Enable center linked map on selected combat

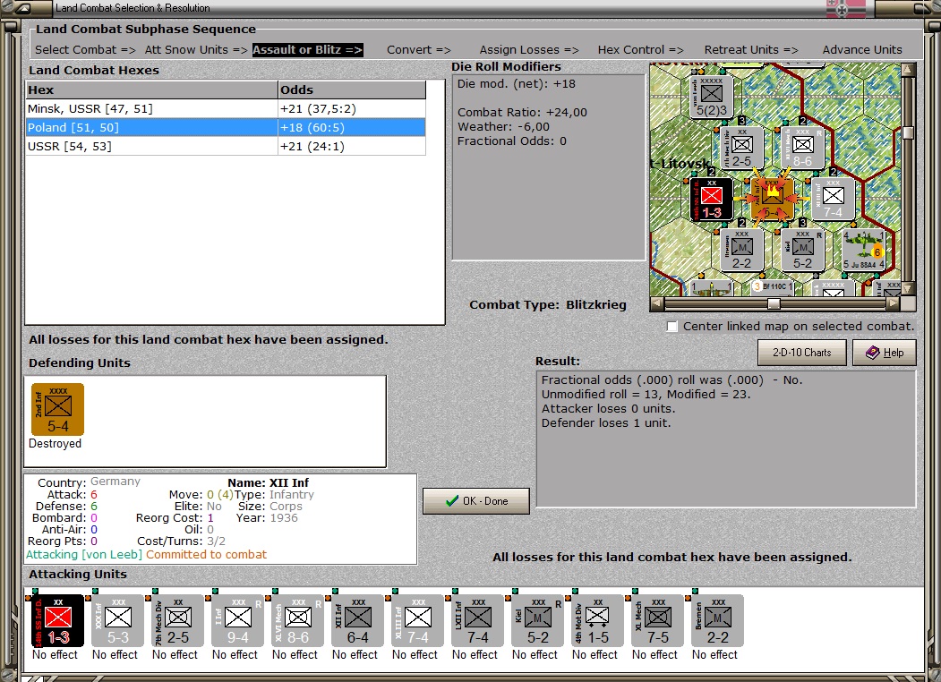coord(672,327)
